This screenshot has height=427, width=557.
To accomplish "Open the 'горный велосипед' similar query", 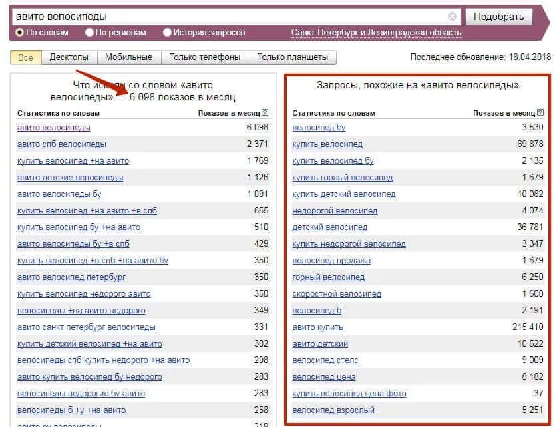I will click(329, 277).
